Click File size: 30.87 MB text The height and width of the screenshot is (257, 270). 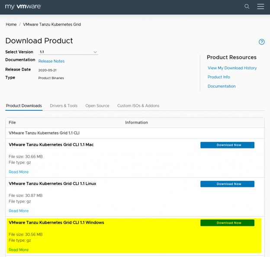point(26,196)
